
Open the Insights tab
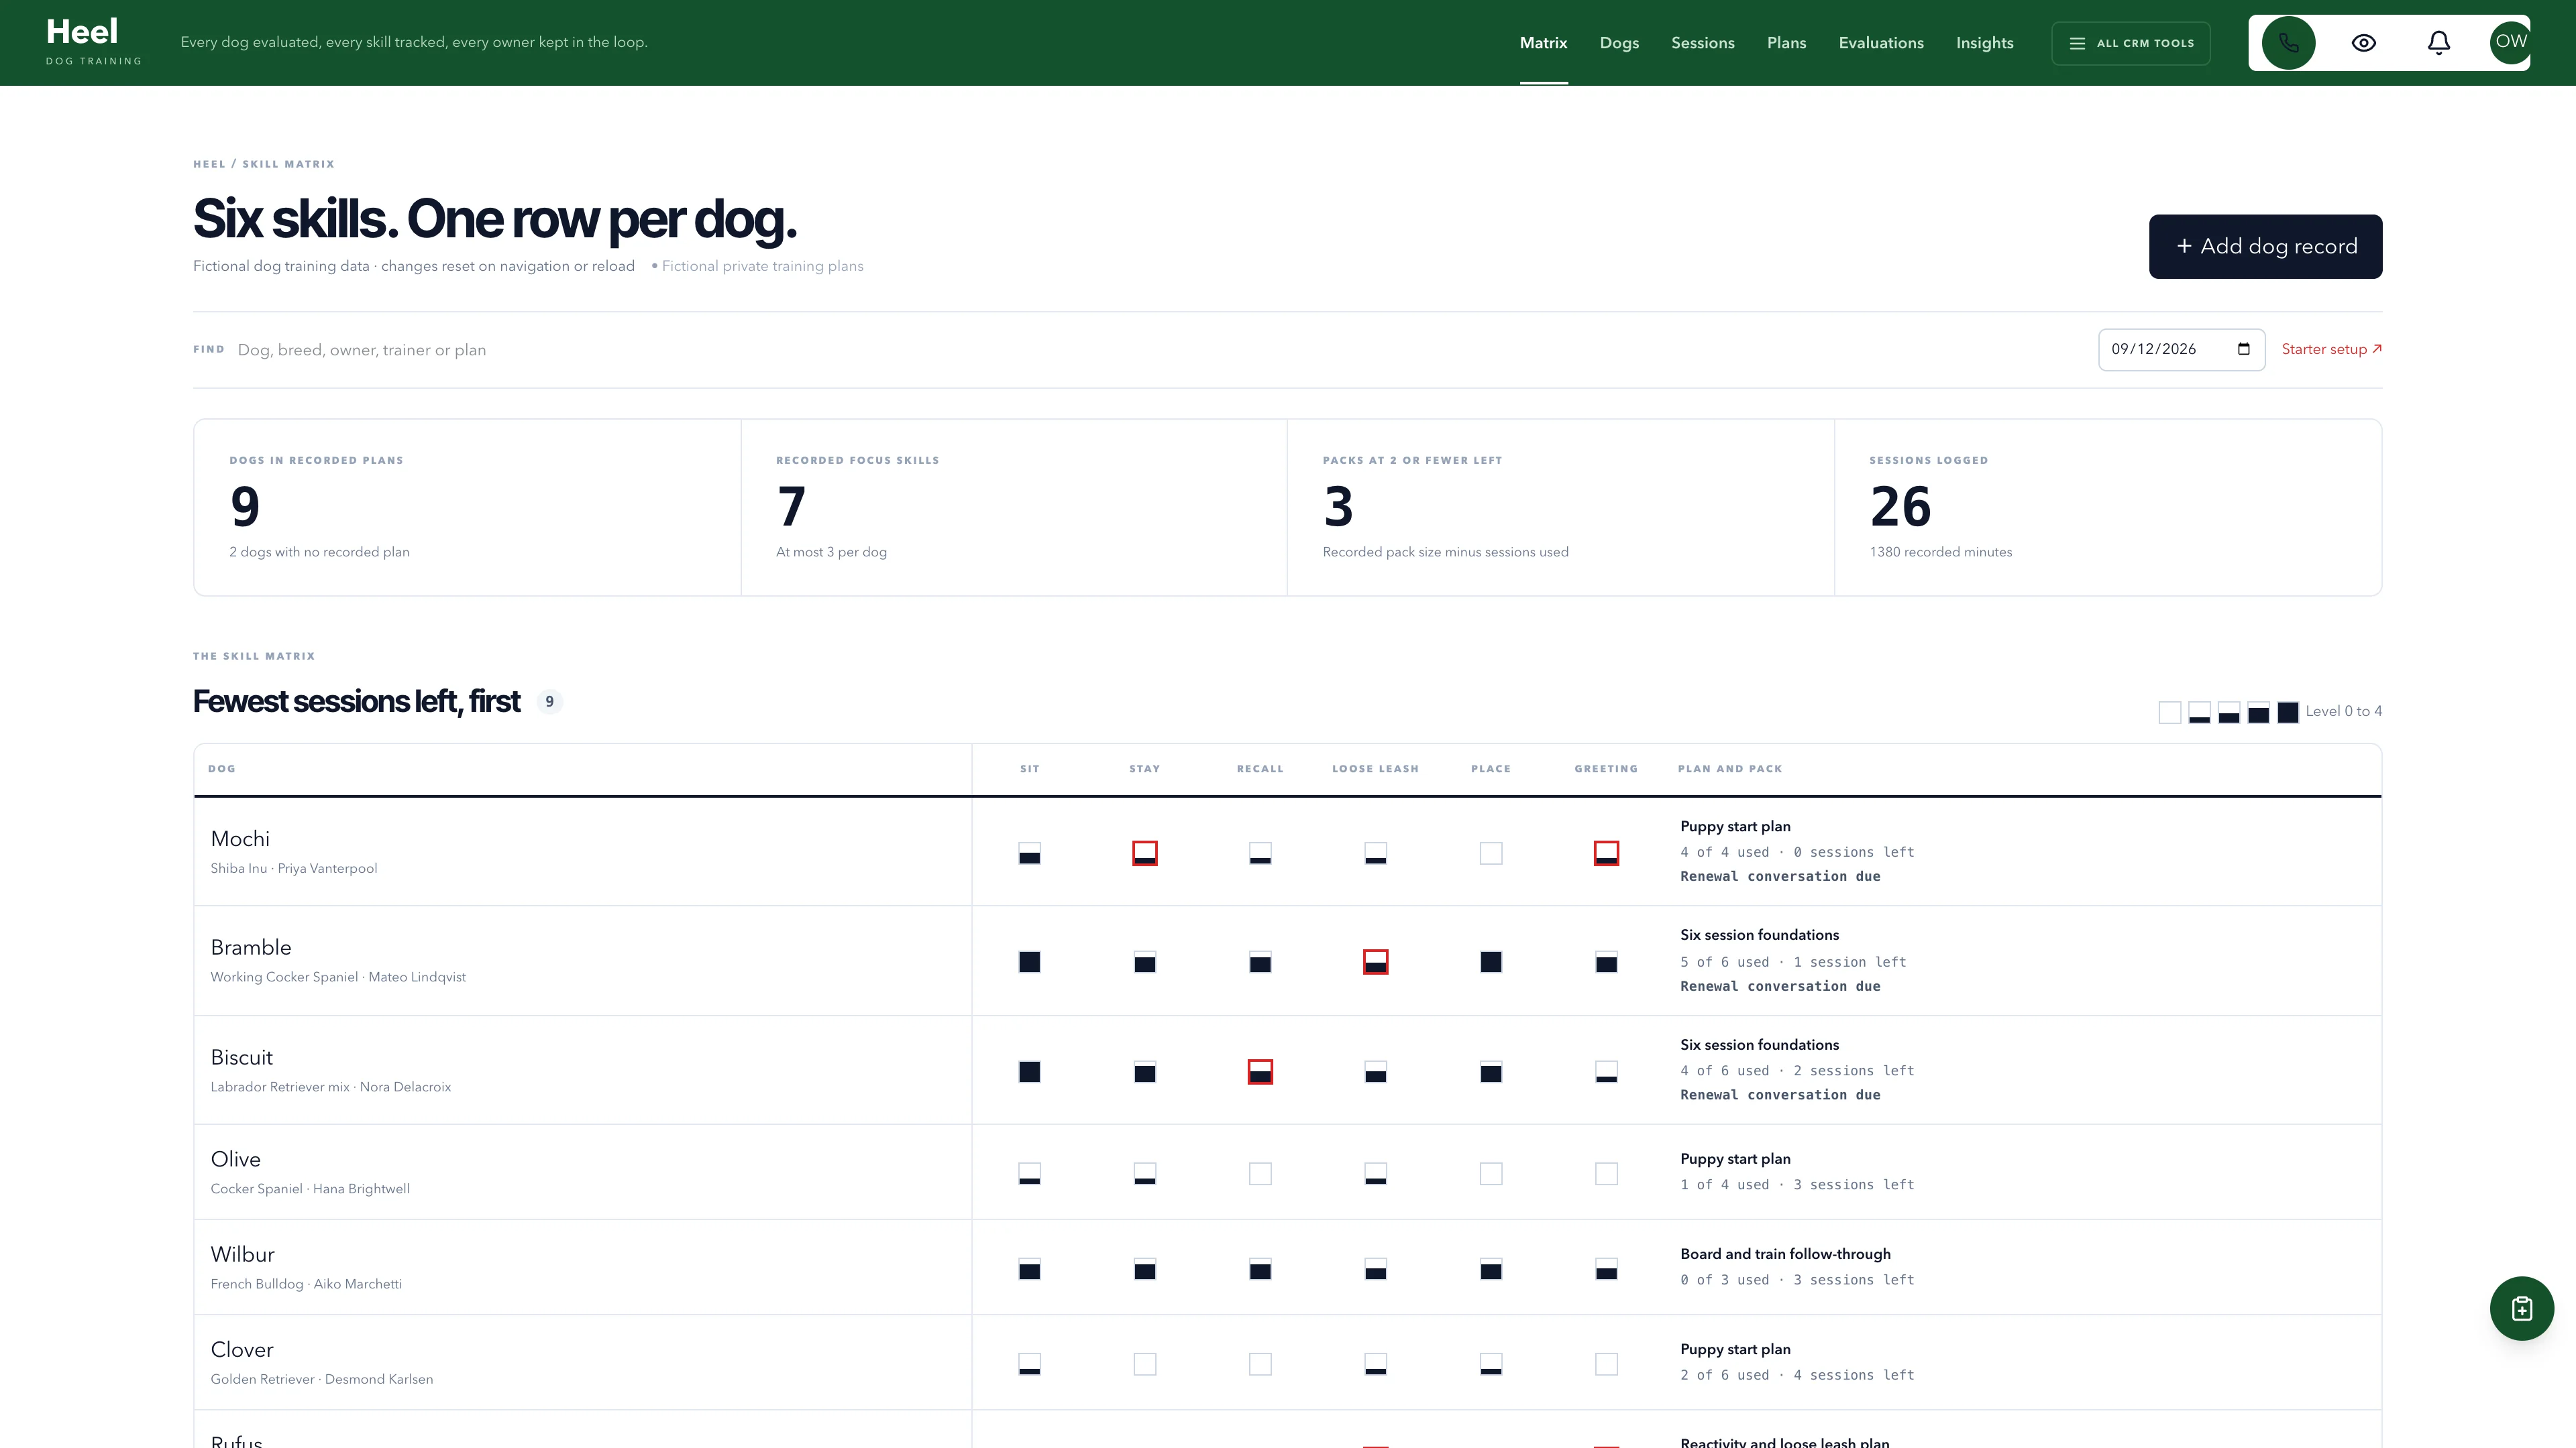[1984, 43]
